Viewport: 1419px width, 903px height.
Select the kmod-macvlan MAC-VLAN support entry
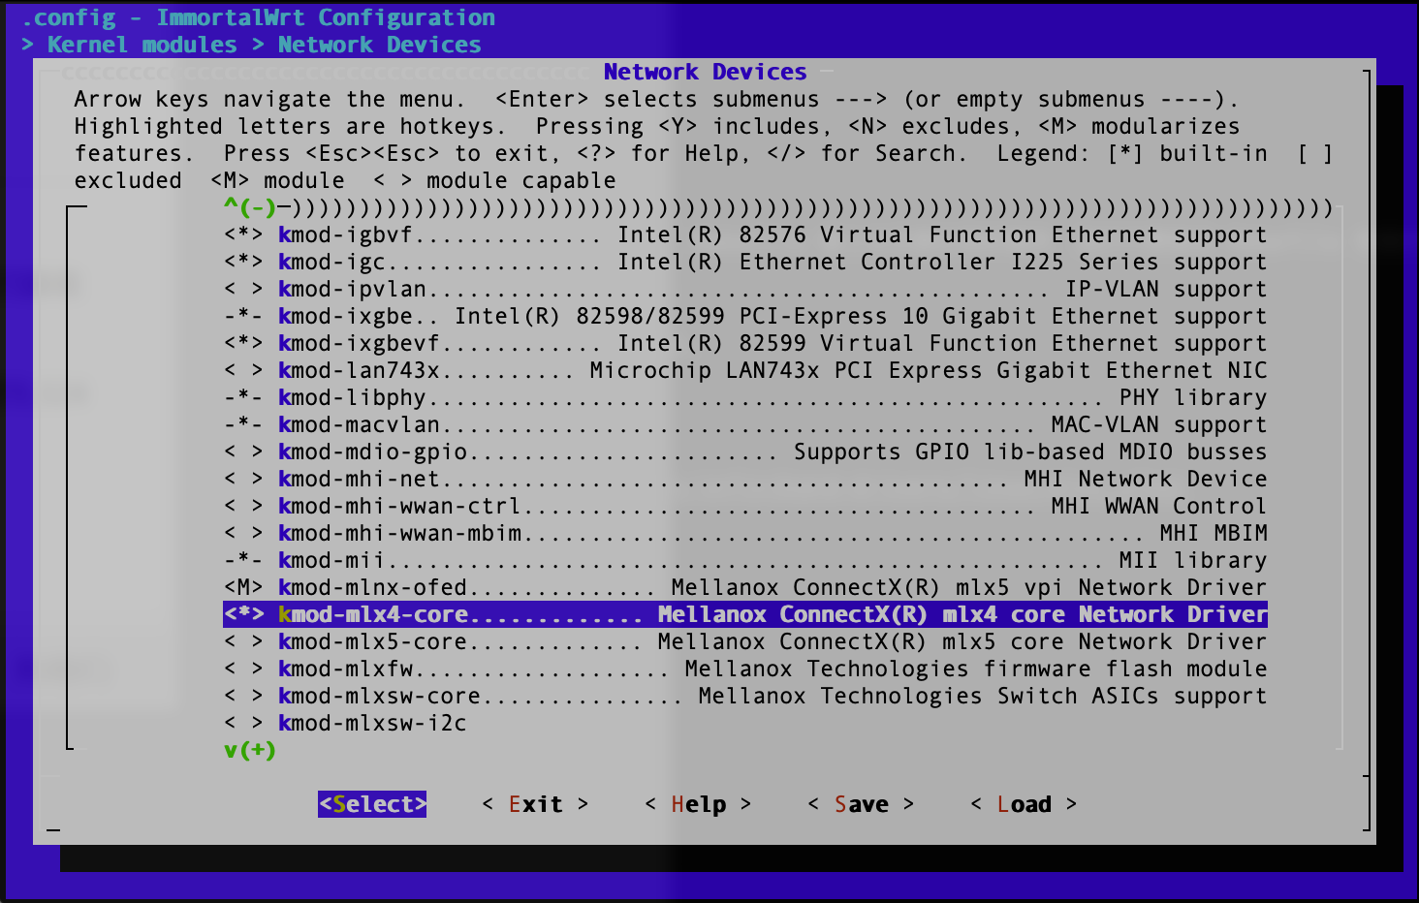pos(745,424)
